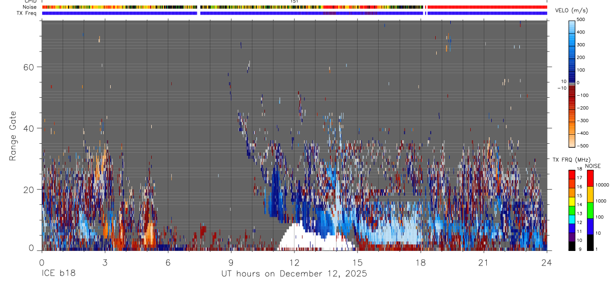Click the 60 tick on Range Gate axis
This screenshot has width=615, height=284.
(x=30, y=67)
